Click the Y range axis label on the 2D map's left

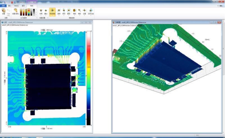pos(5,78)
